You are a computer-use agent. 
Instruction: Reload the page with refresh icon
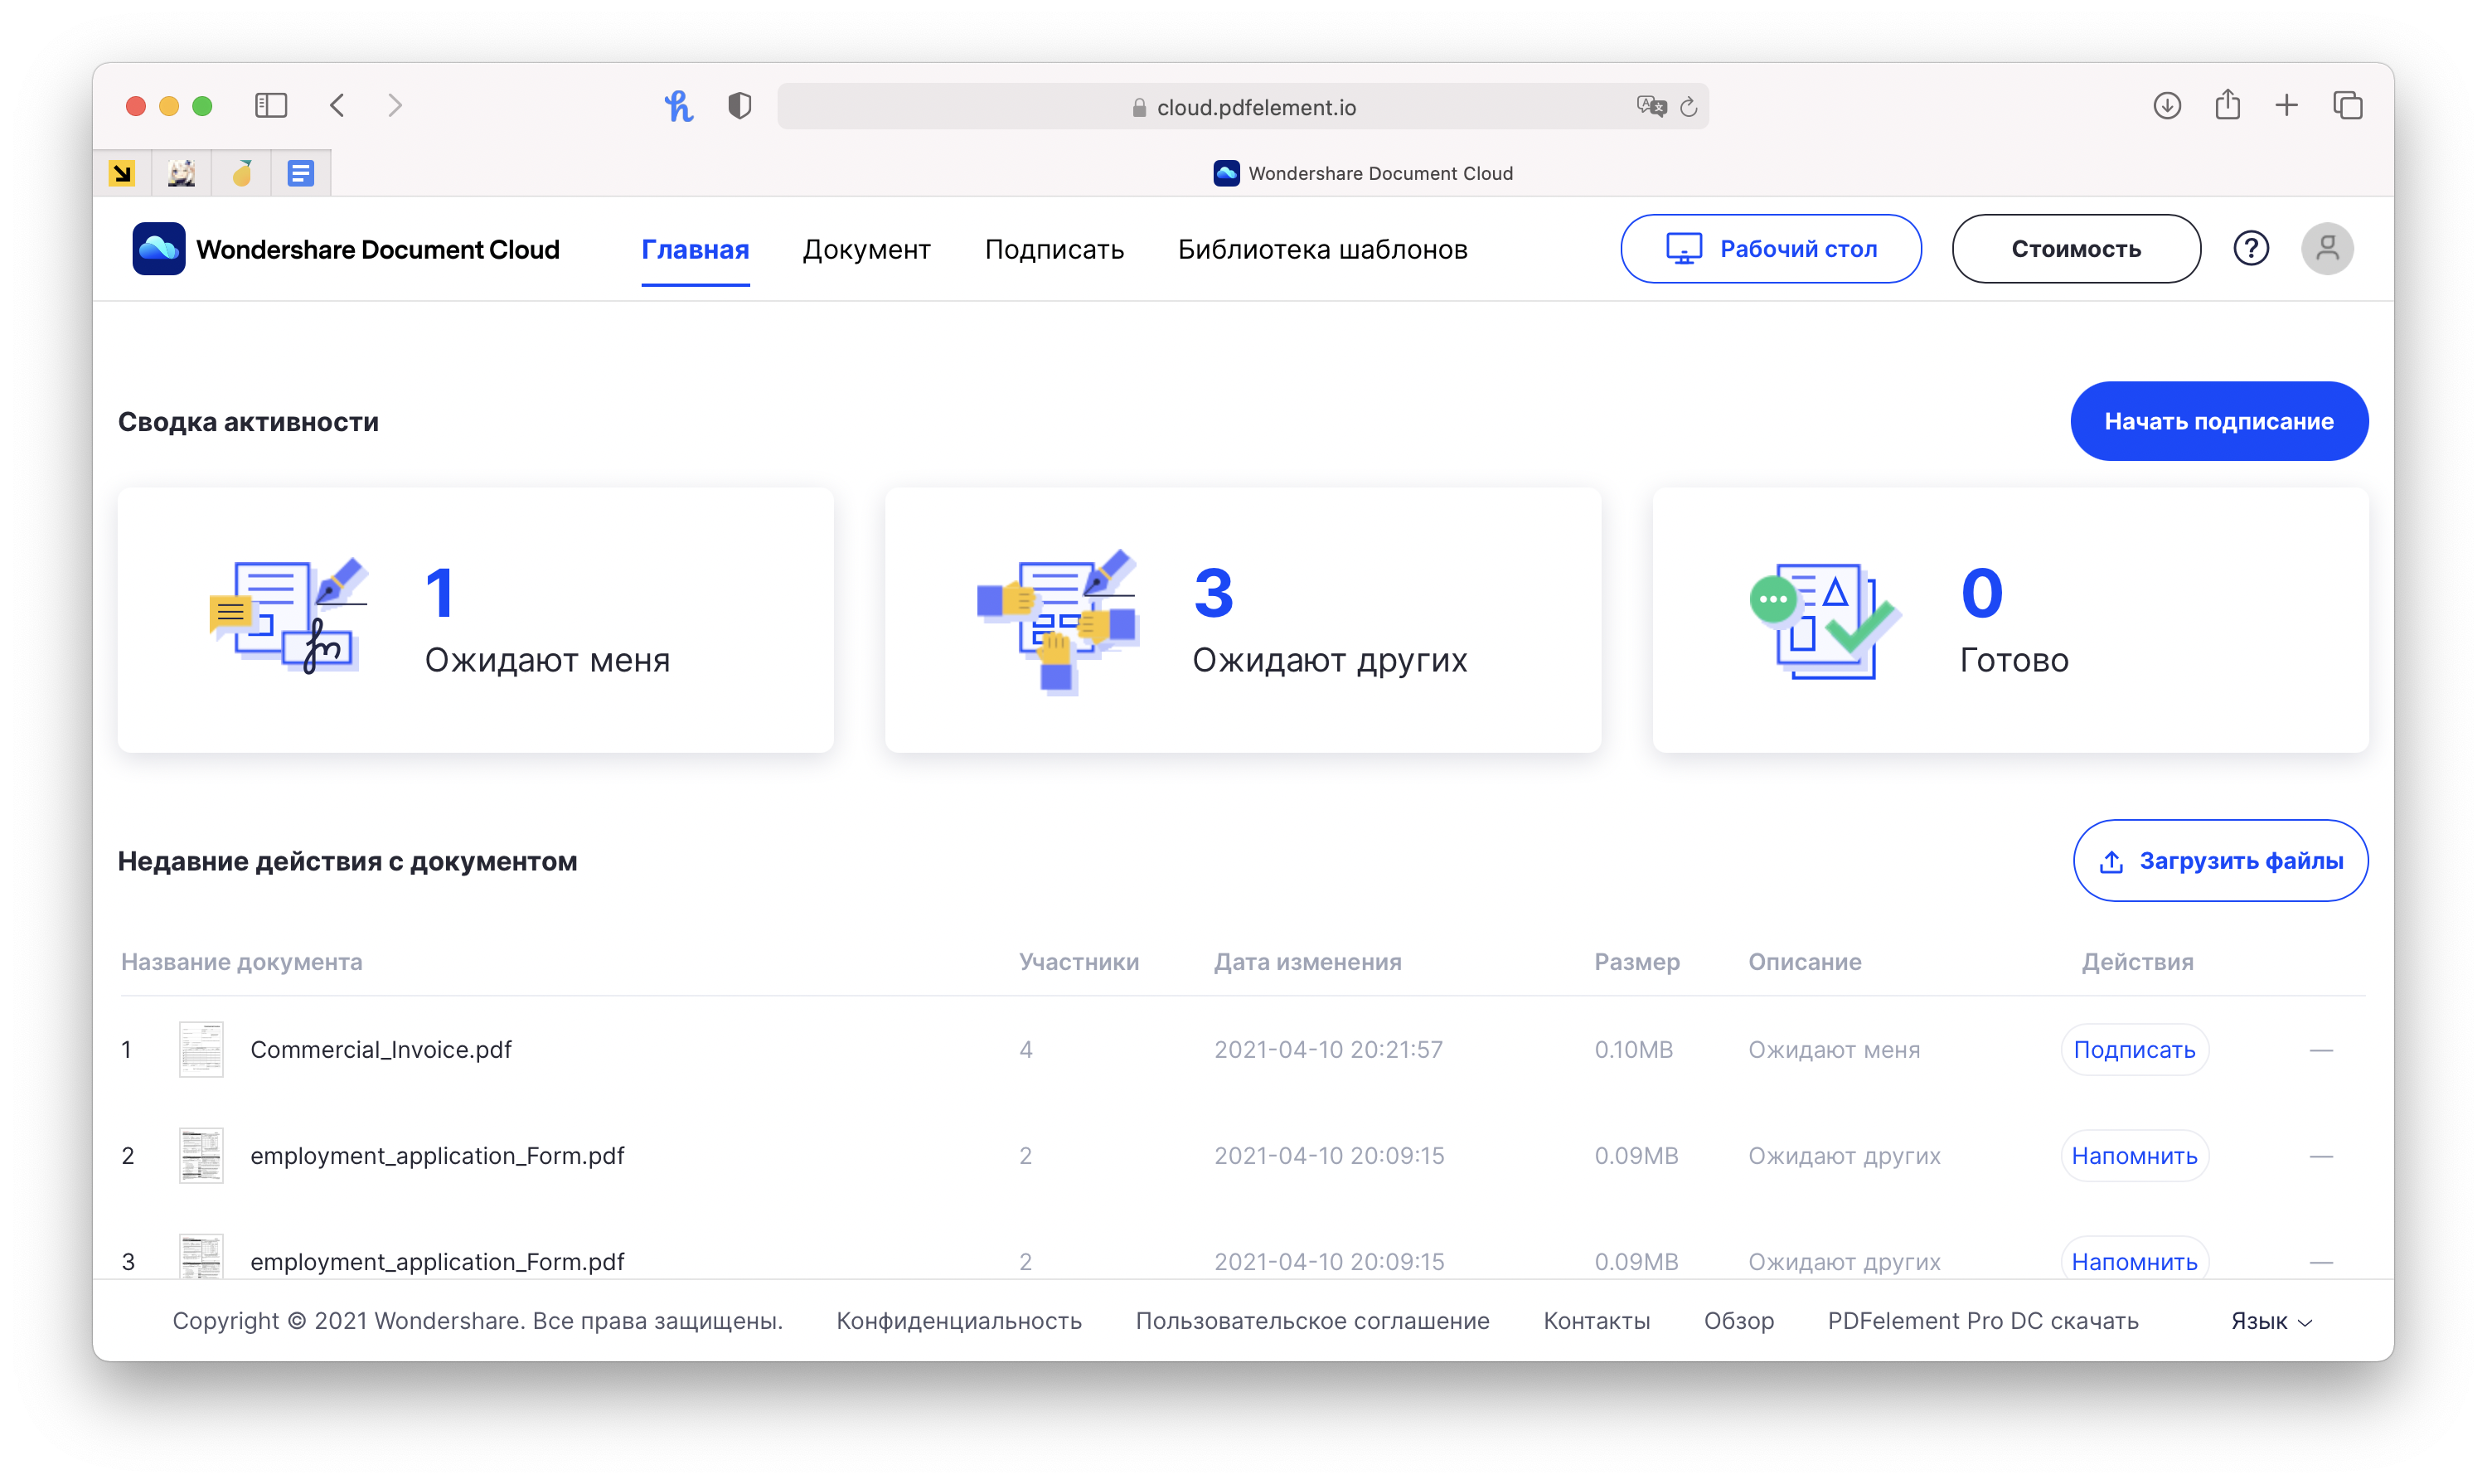(x=1689, y=106)
